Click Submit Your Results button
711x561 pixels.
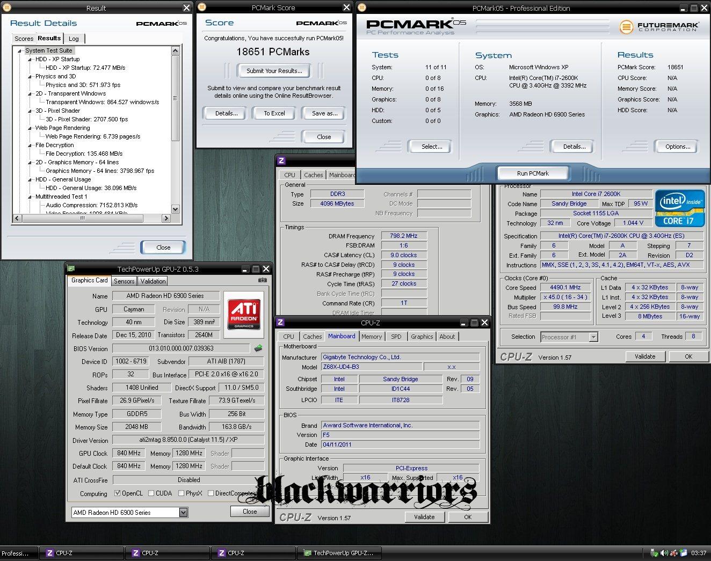coord(274,71)
